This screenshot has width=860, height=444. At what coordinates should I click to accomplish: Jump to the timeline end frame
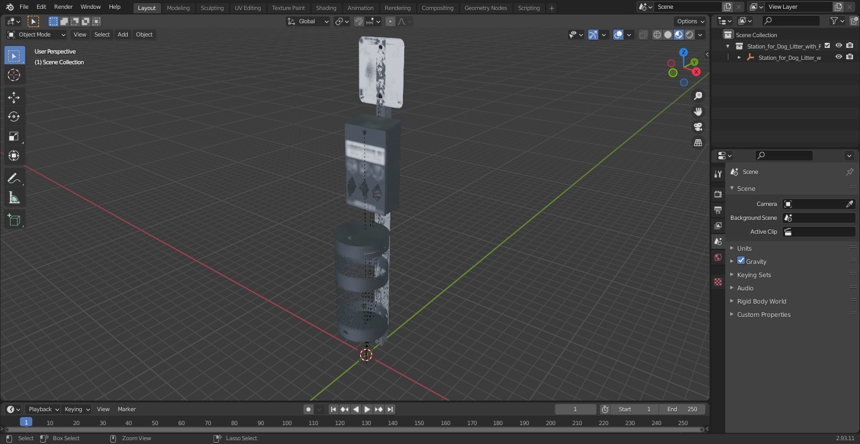[390, 409]
